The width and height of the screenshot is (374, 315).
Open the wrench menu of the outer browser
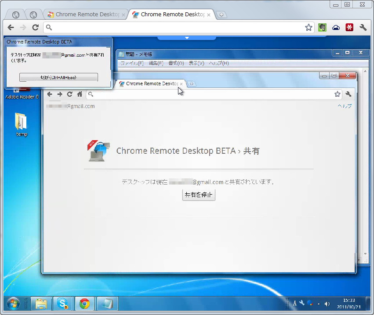coord(363,27)
